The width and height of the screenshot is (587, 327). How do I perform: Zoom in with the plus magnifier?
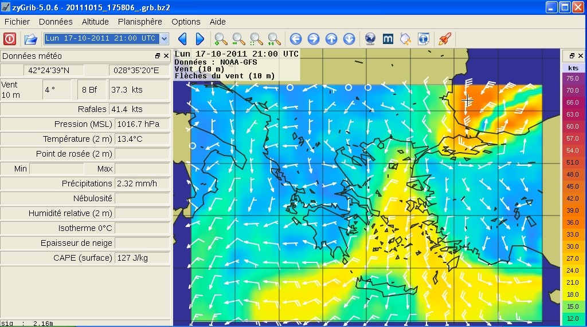point(221,39)
